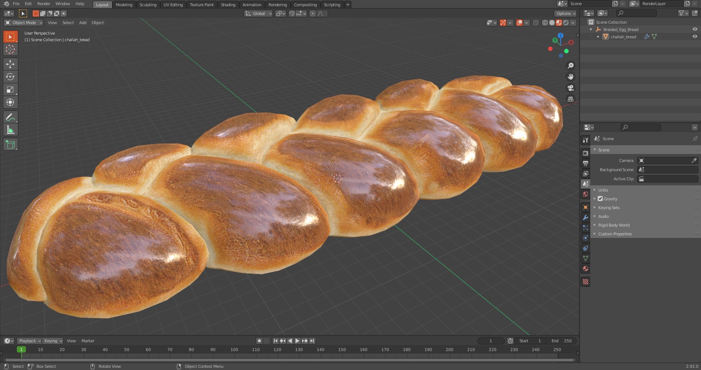The width and height of the screenshot is (701, 370).
Task: Switch to the UV Editing workspace tab
Action: (x=173, y=5)
